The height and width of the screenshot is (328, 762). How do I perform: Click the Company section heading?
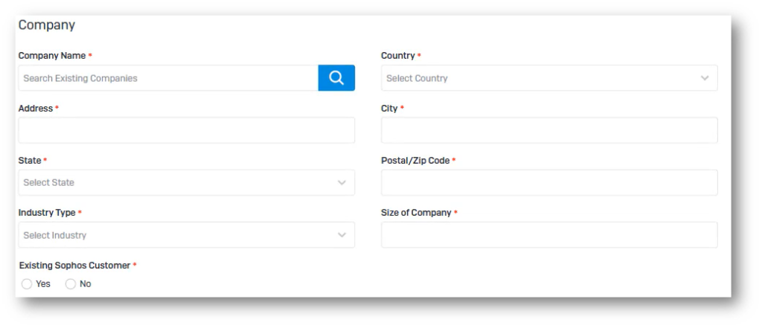(47, 25)
